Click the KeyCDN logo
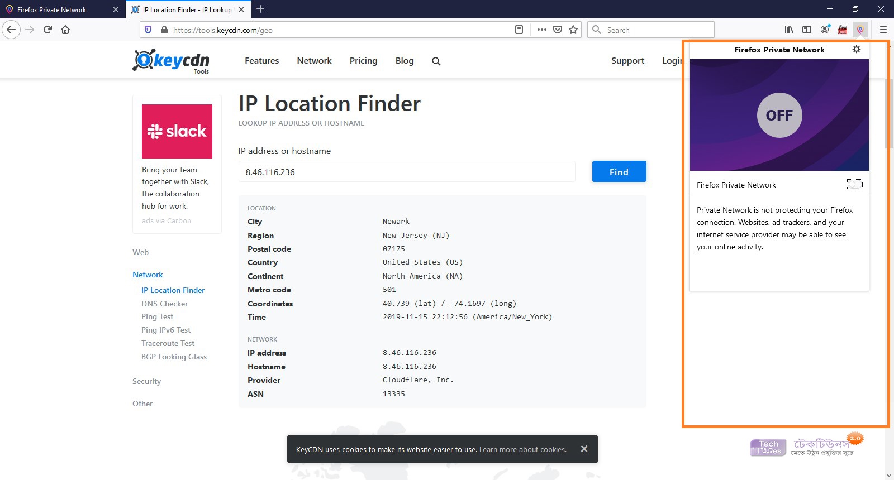This screenshot has height=480, width=894. point(171,61)
